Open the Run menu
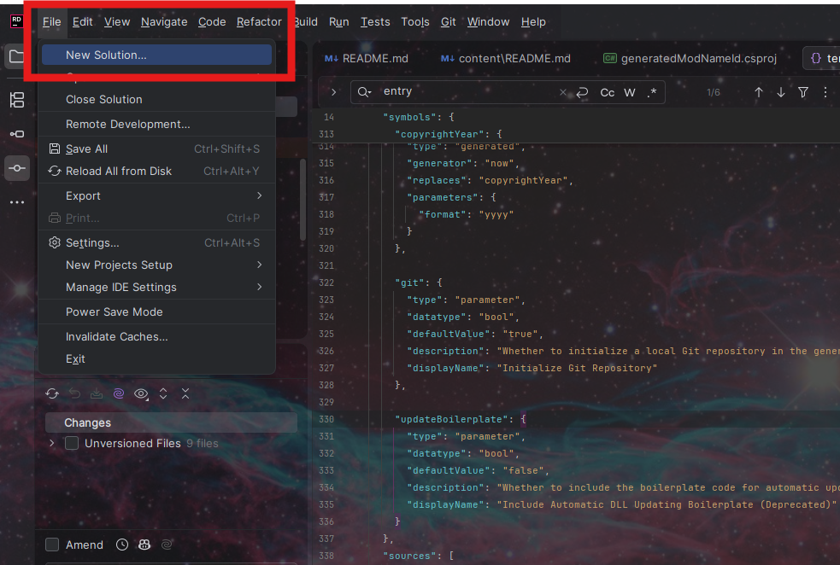 click(x=338, y=22)
